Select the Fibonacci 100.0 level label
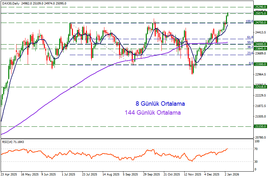The width and height of the screenshot is (268, 178). coord(249,21)
